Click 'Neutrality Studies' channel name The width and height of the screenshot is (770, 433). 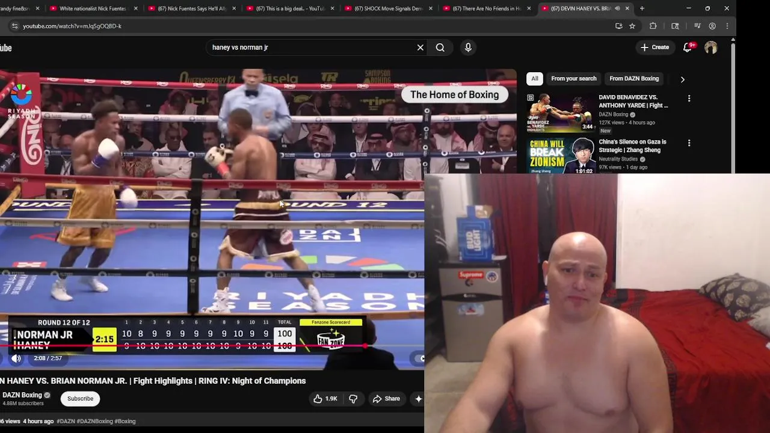click(618, 159)
